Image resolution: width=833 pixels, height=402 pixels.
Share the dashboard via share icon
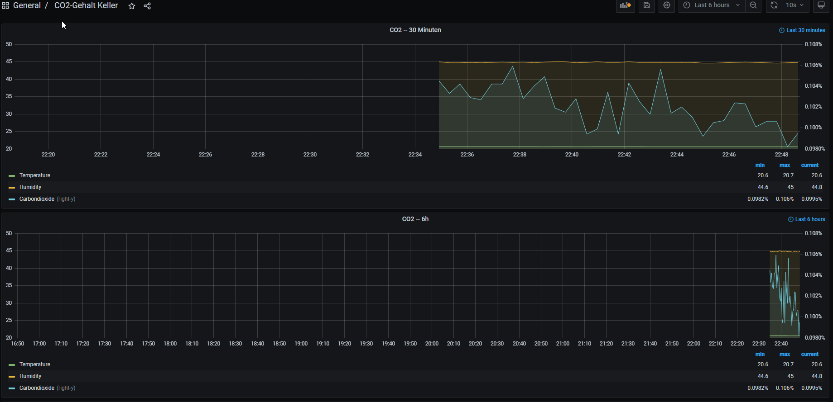pos(147,6)
